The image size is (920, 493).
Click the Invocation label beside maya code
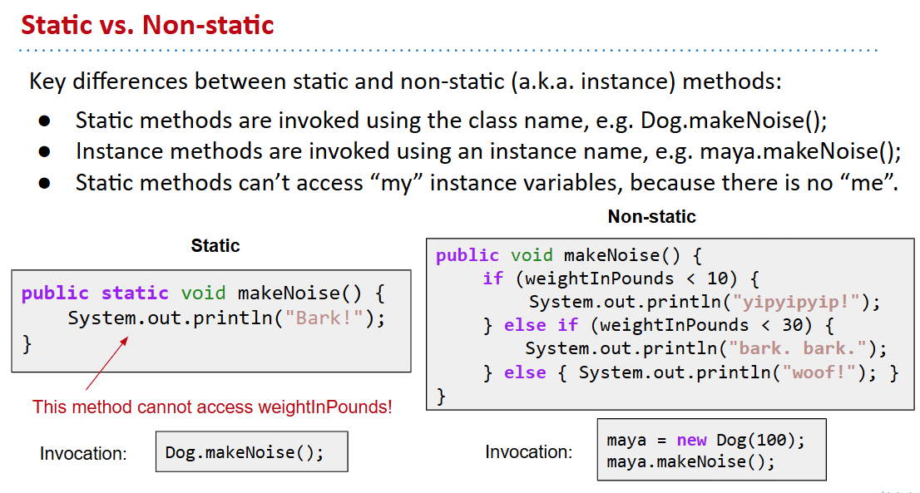click(529, 452)
